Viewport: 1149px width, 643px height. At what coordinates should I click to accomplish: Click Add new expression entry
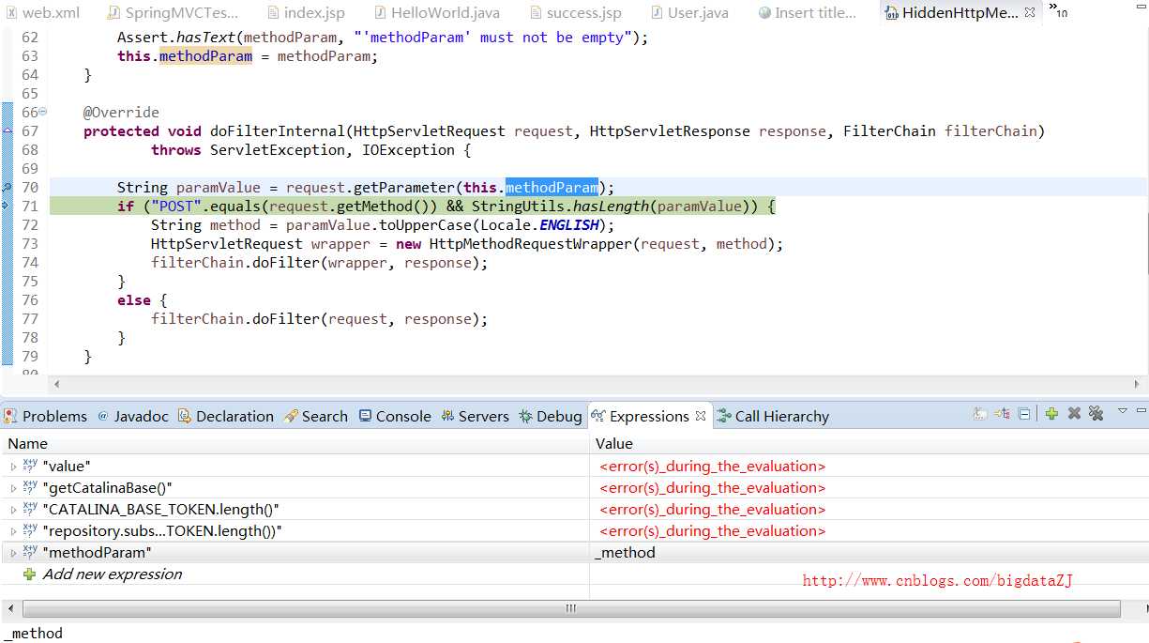pos(113,574)
